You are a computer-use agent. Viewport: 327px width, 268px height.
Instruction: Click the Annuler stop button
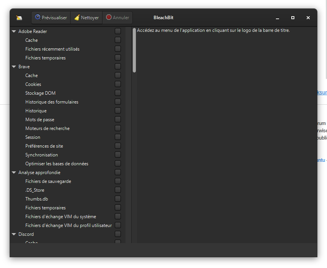117,18
